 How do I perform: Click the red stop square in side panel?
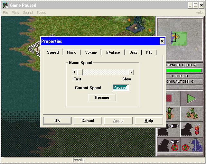tap(169, 98)
